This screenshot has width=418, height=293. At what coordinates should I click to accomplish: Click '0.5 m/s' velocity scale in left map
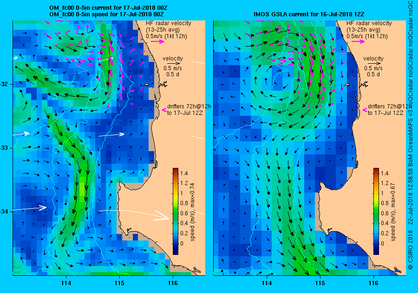click(173, 68)
